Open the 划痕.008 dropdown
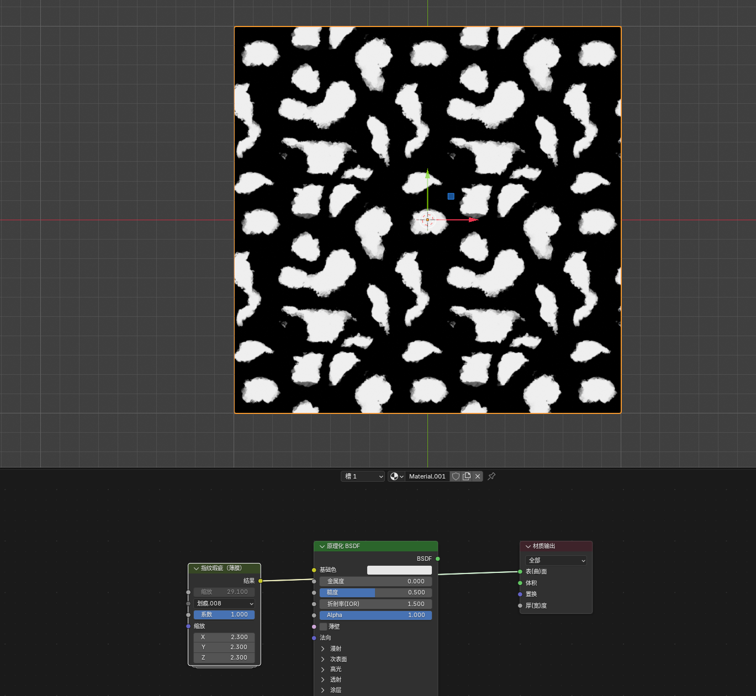Image resolution: width=756 pixels, height=696 pixels. point(224,603)
